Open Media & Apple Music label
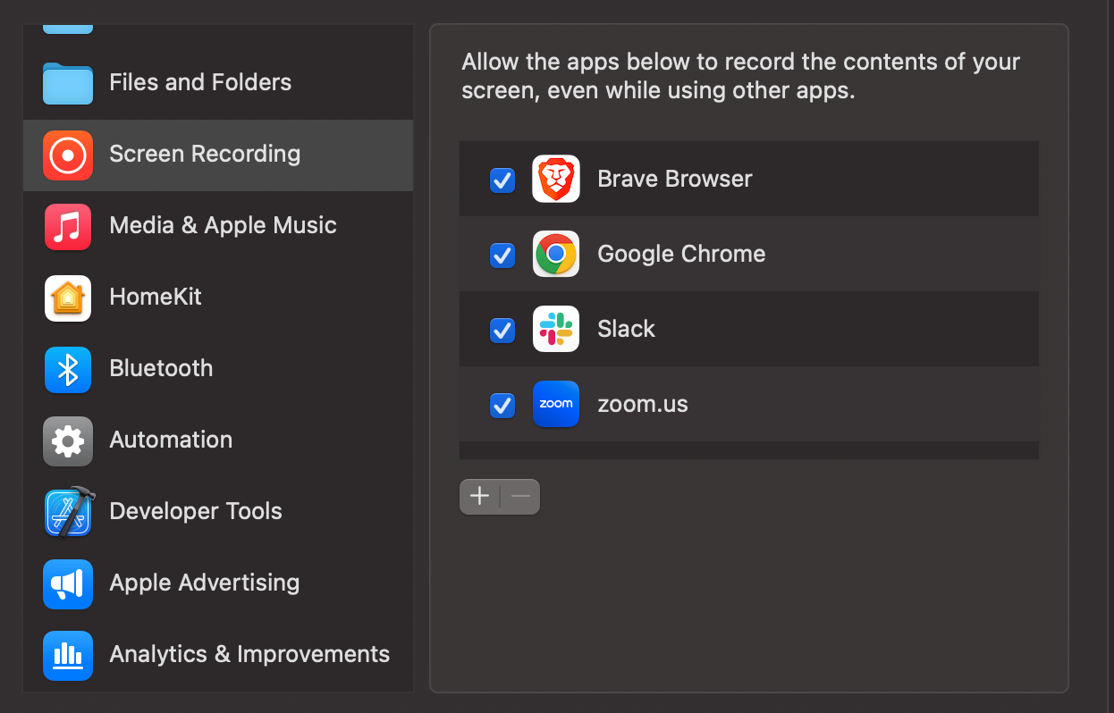This screenshot has height=713, width=1114. (223, 225)
